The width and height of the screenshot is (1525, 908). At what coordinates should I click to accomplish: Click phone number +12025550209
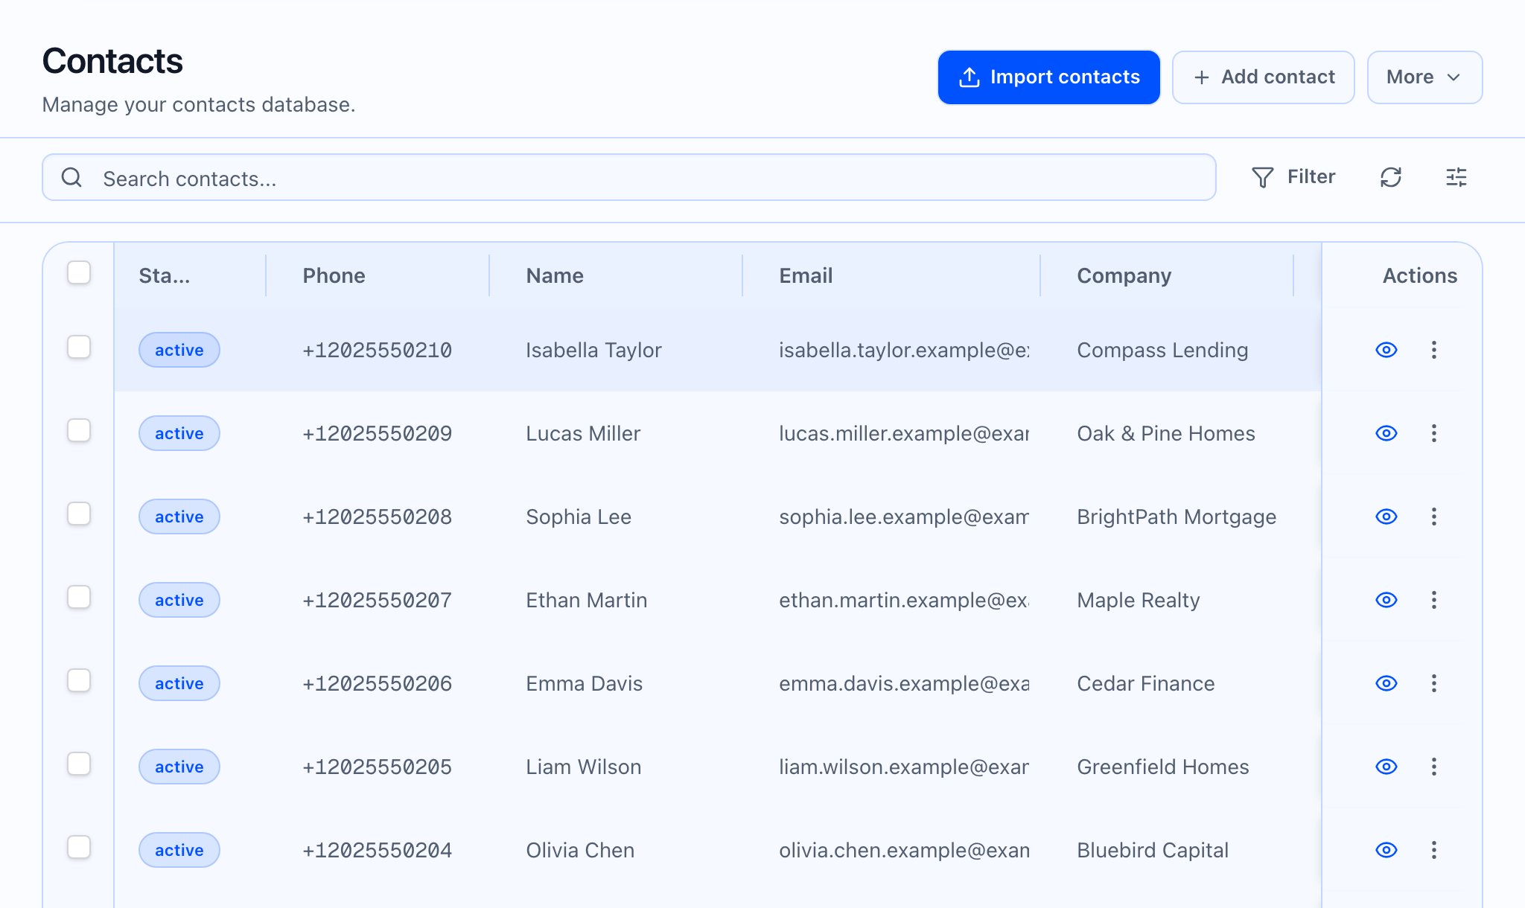pos(377,433)
